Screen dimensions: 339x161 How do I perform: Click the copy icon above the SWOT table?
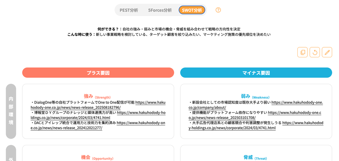(x=302, y=52)
